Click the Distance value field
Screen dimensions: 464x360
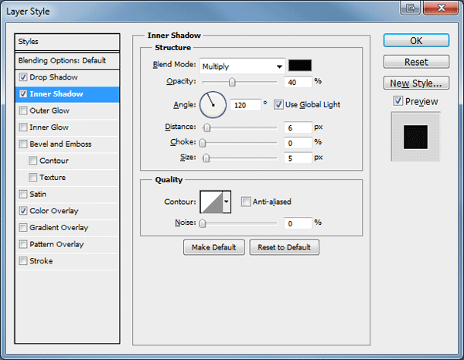tap(298, 127)
